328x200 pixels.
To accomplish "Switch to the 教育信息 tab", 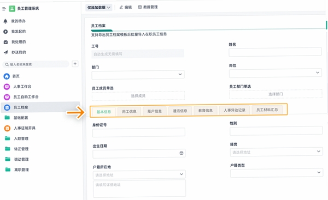I will (x=206, y=111).
